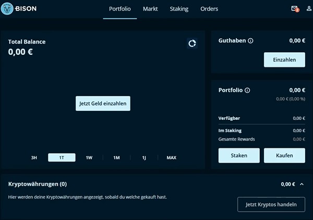Viewport: 313px width, 220px height.
Task: Switch to the Portfolio tab
Action: (120, 9)
